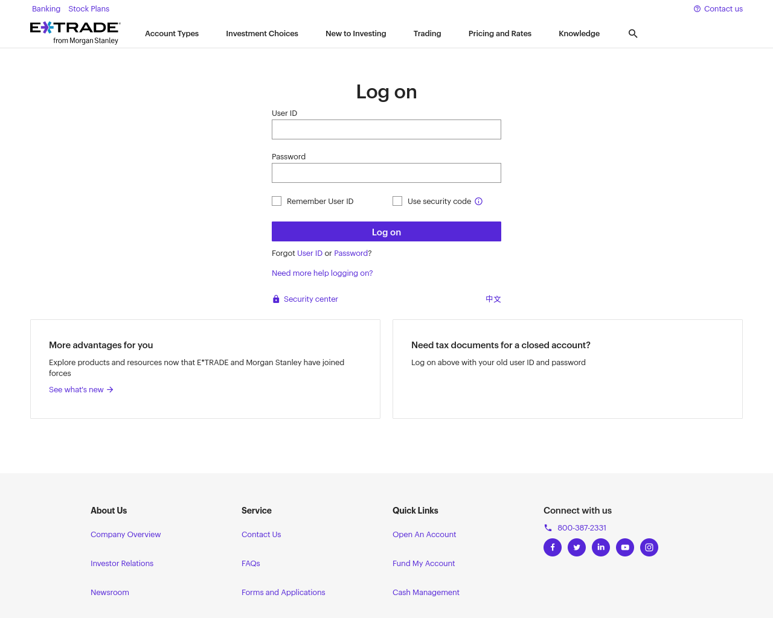Tick the Remember User ID checkbox
This screenshot has height=618, width=773.
pyautogui.click(x=277, y=201)
